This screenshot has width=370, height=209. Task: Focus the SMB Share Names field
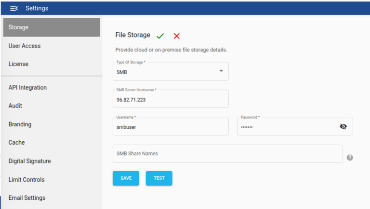click(227, 154)
